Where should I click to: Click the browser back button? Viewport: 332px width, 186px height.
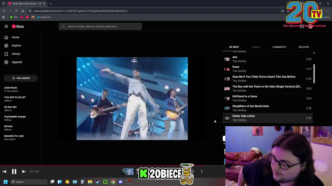click(x=4, y=11)
